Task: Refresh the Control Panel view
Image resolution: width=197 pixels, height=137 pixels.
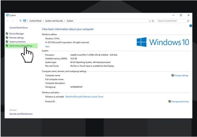Action: point(153,21)
